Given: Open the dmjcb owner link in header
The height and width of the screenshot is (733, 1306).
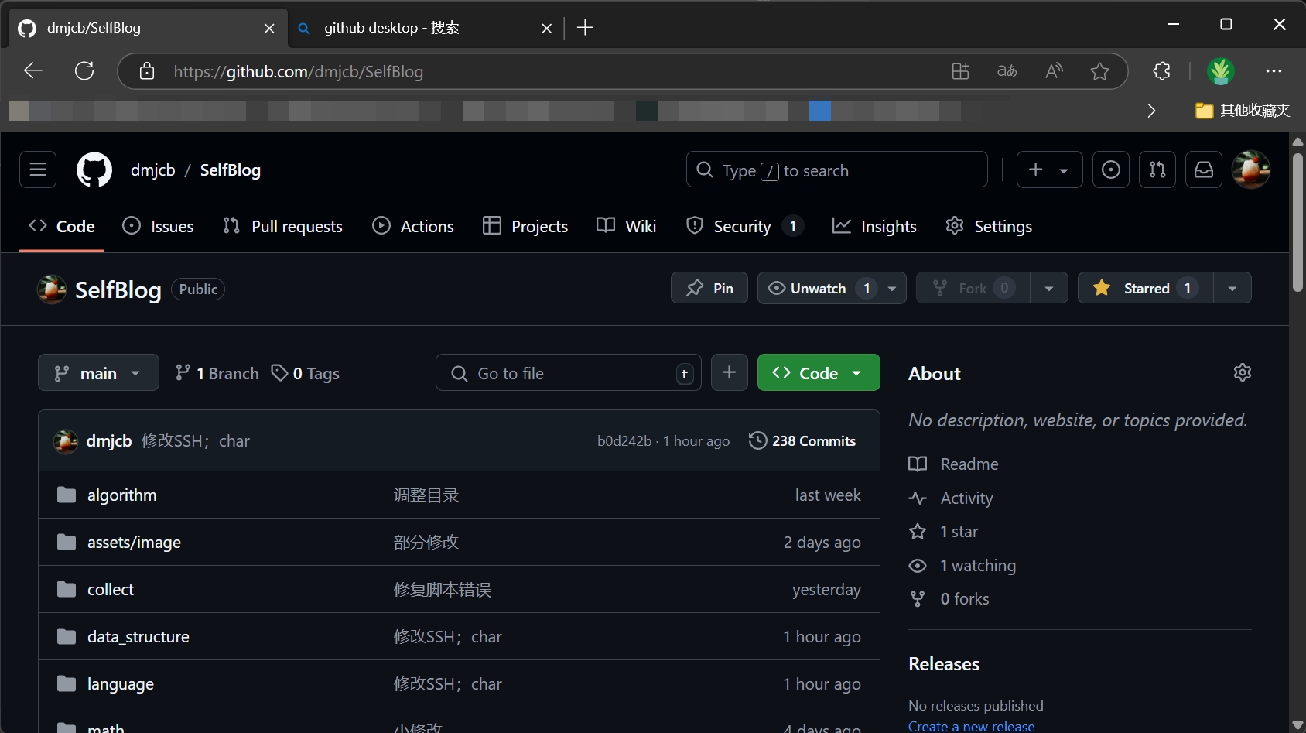Looking at the screenshot, I should [153, 170].
